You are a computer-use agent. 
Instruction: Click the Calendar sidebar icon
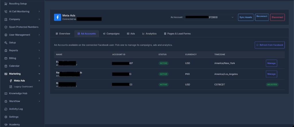6,66
